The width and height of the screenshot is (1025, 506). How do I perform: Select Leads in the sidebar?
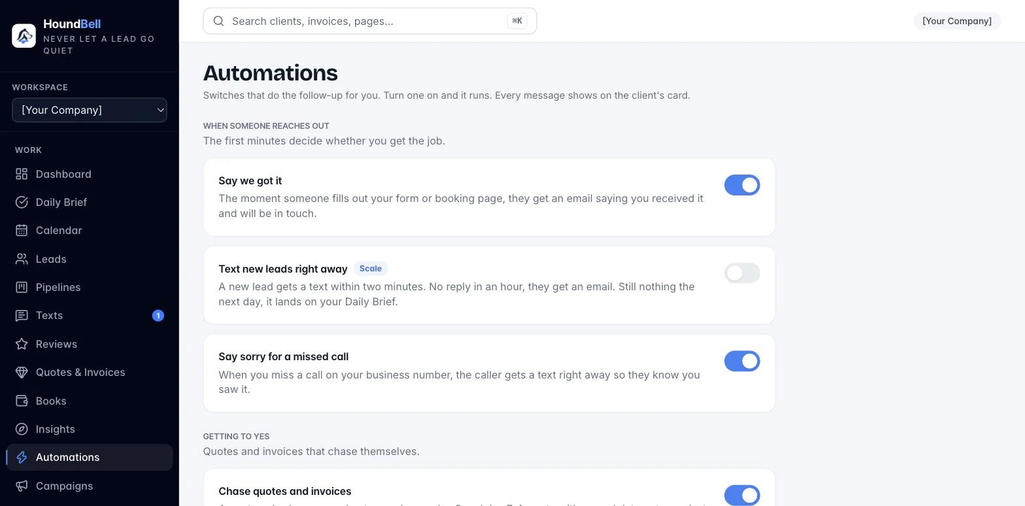click(x=90, y=259)
